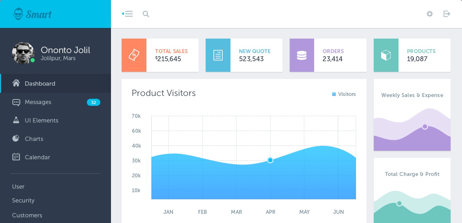The image size is (462, 223).
Task: Click the New Quote document icon
Action: tap(218, 55)
